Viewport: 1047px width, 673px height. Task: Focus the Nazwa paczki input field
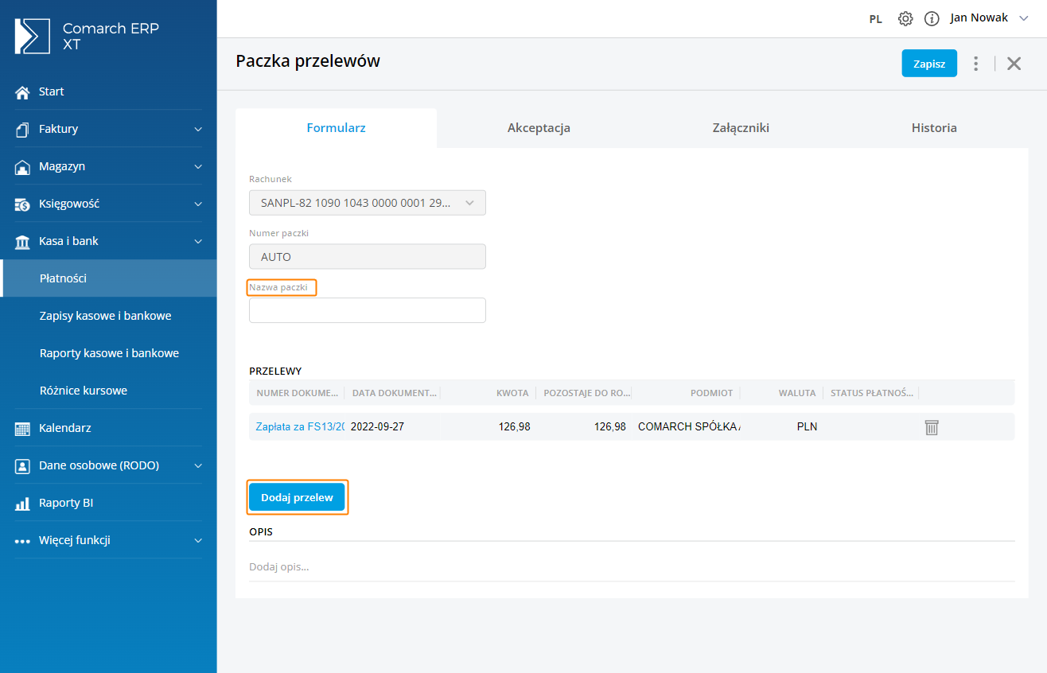(367, 310)
